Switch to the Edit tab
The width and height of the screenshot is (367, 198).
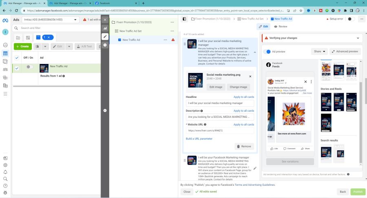[263, 26]
